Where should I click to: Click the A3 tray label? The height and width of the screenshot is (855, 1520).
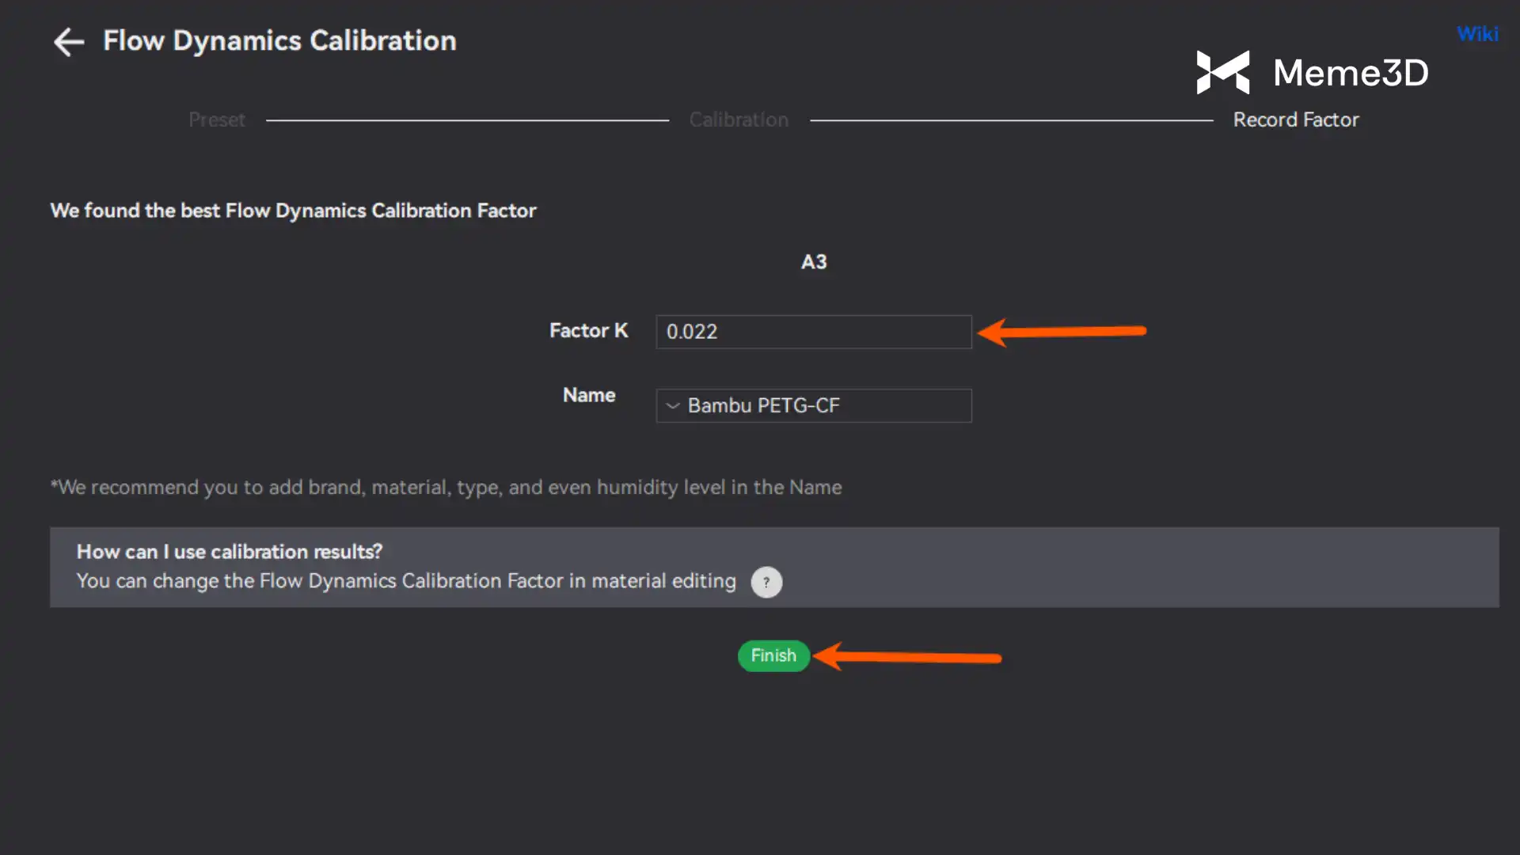[x=813, y=262]
